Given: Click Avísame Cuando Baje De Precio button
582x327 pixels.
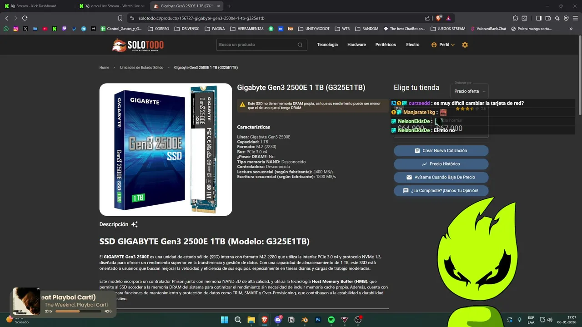Looking at the screenshot, I should (x=441, y=177).
